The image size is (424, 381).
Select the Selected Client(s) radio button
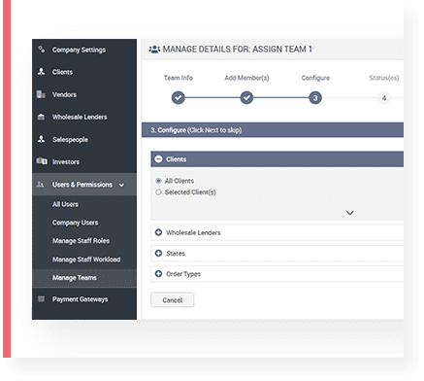pos(158,192)
